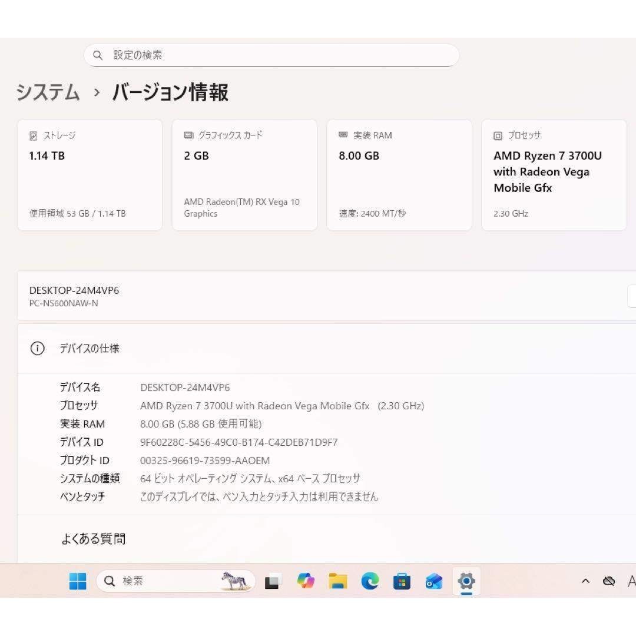Select the バージョン情報 breadcrumb item
This screenshot has height=636, width=636.
pyautogui.click(x=170, y=92)
